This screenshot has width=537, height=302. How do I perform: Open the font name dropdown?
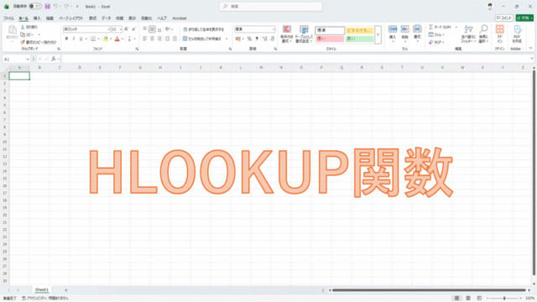109,29
